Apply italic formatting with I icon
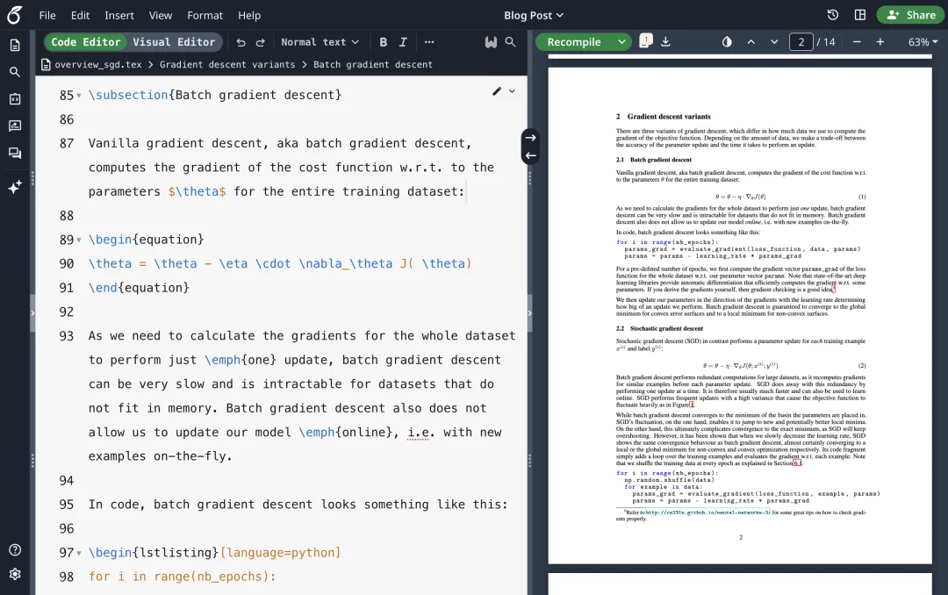 click(x=403, y=42)
